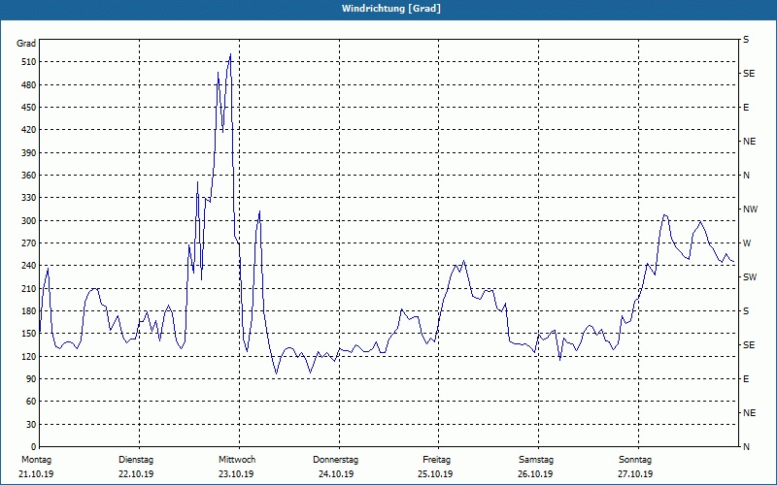
Task: Click the 'SW' compass label
Action: tap(750, 277)
